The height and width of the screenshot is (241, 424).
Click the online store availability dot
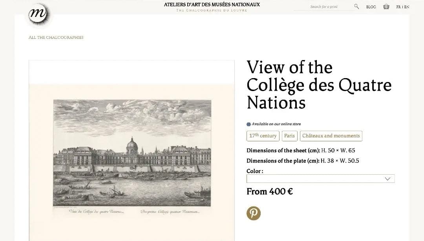pyautogui.click(x=248, y=123)
